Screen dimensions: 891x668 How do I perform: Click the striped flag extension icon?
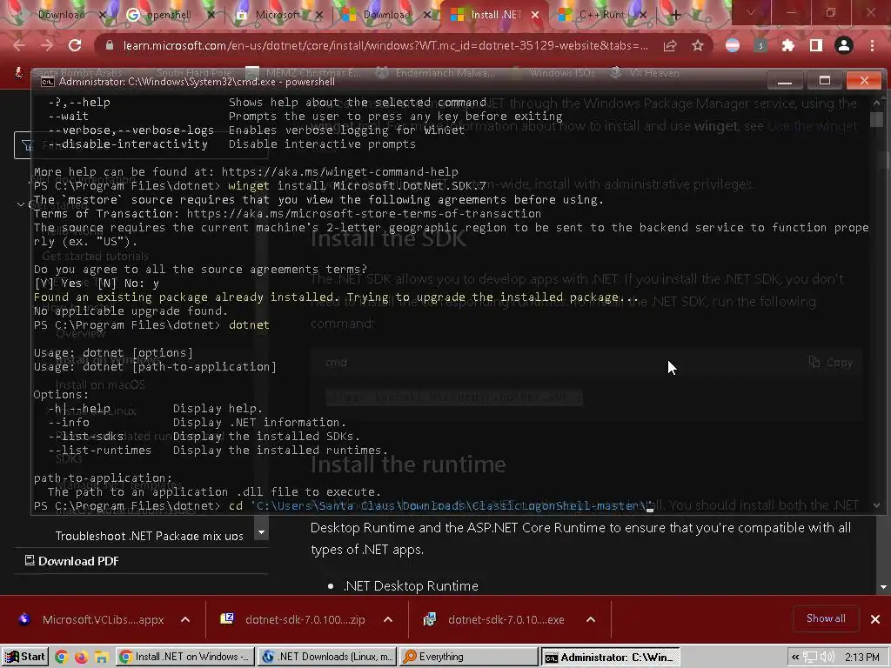click(x=733, y=45)
